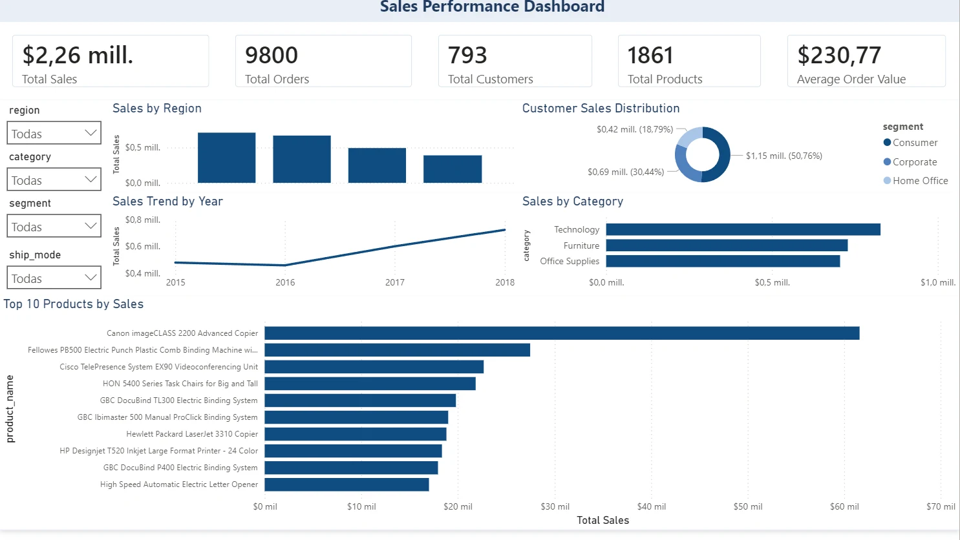The image size is (960, 540).
Task: Click the Sales by Region chart title
Action: point(157,109)
